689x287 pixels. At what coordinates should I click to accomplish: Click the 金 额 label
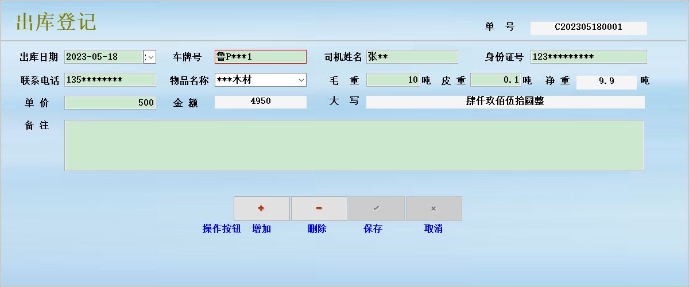click(185, 103)
